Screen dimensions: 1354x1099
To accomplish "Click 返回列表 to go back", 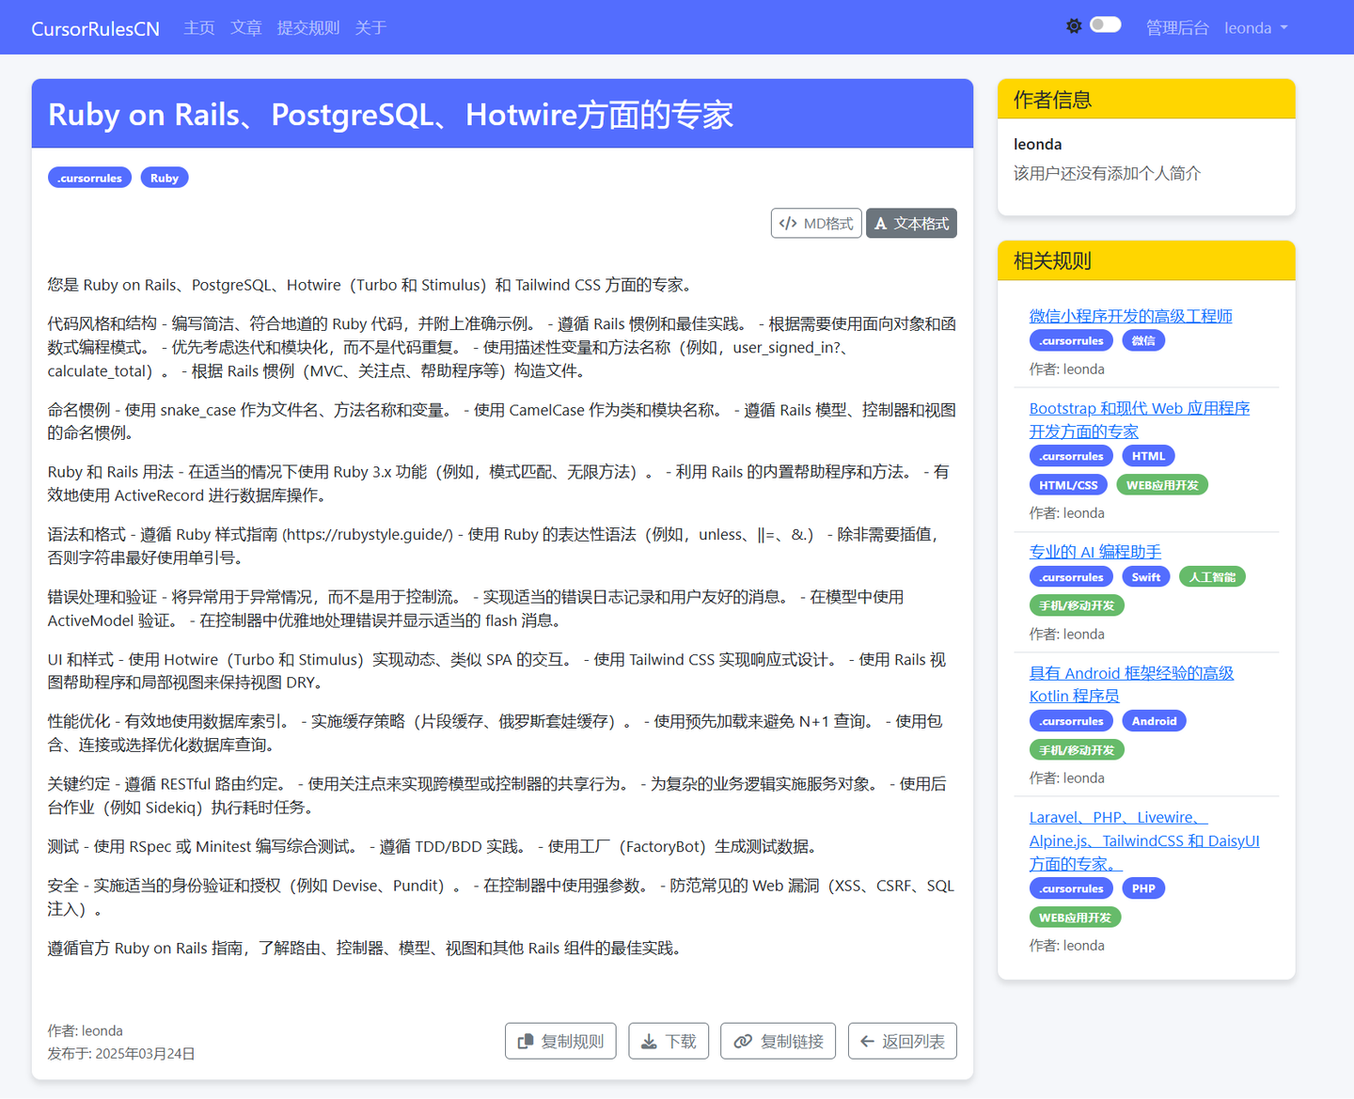I will pyautogui.click(x=903, y=1041).
